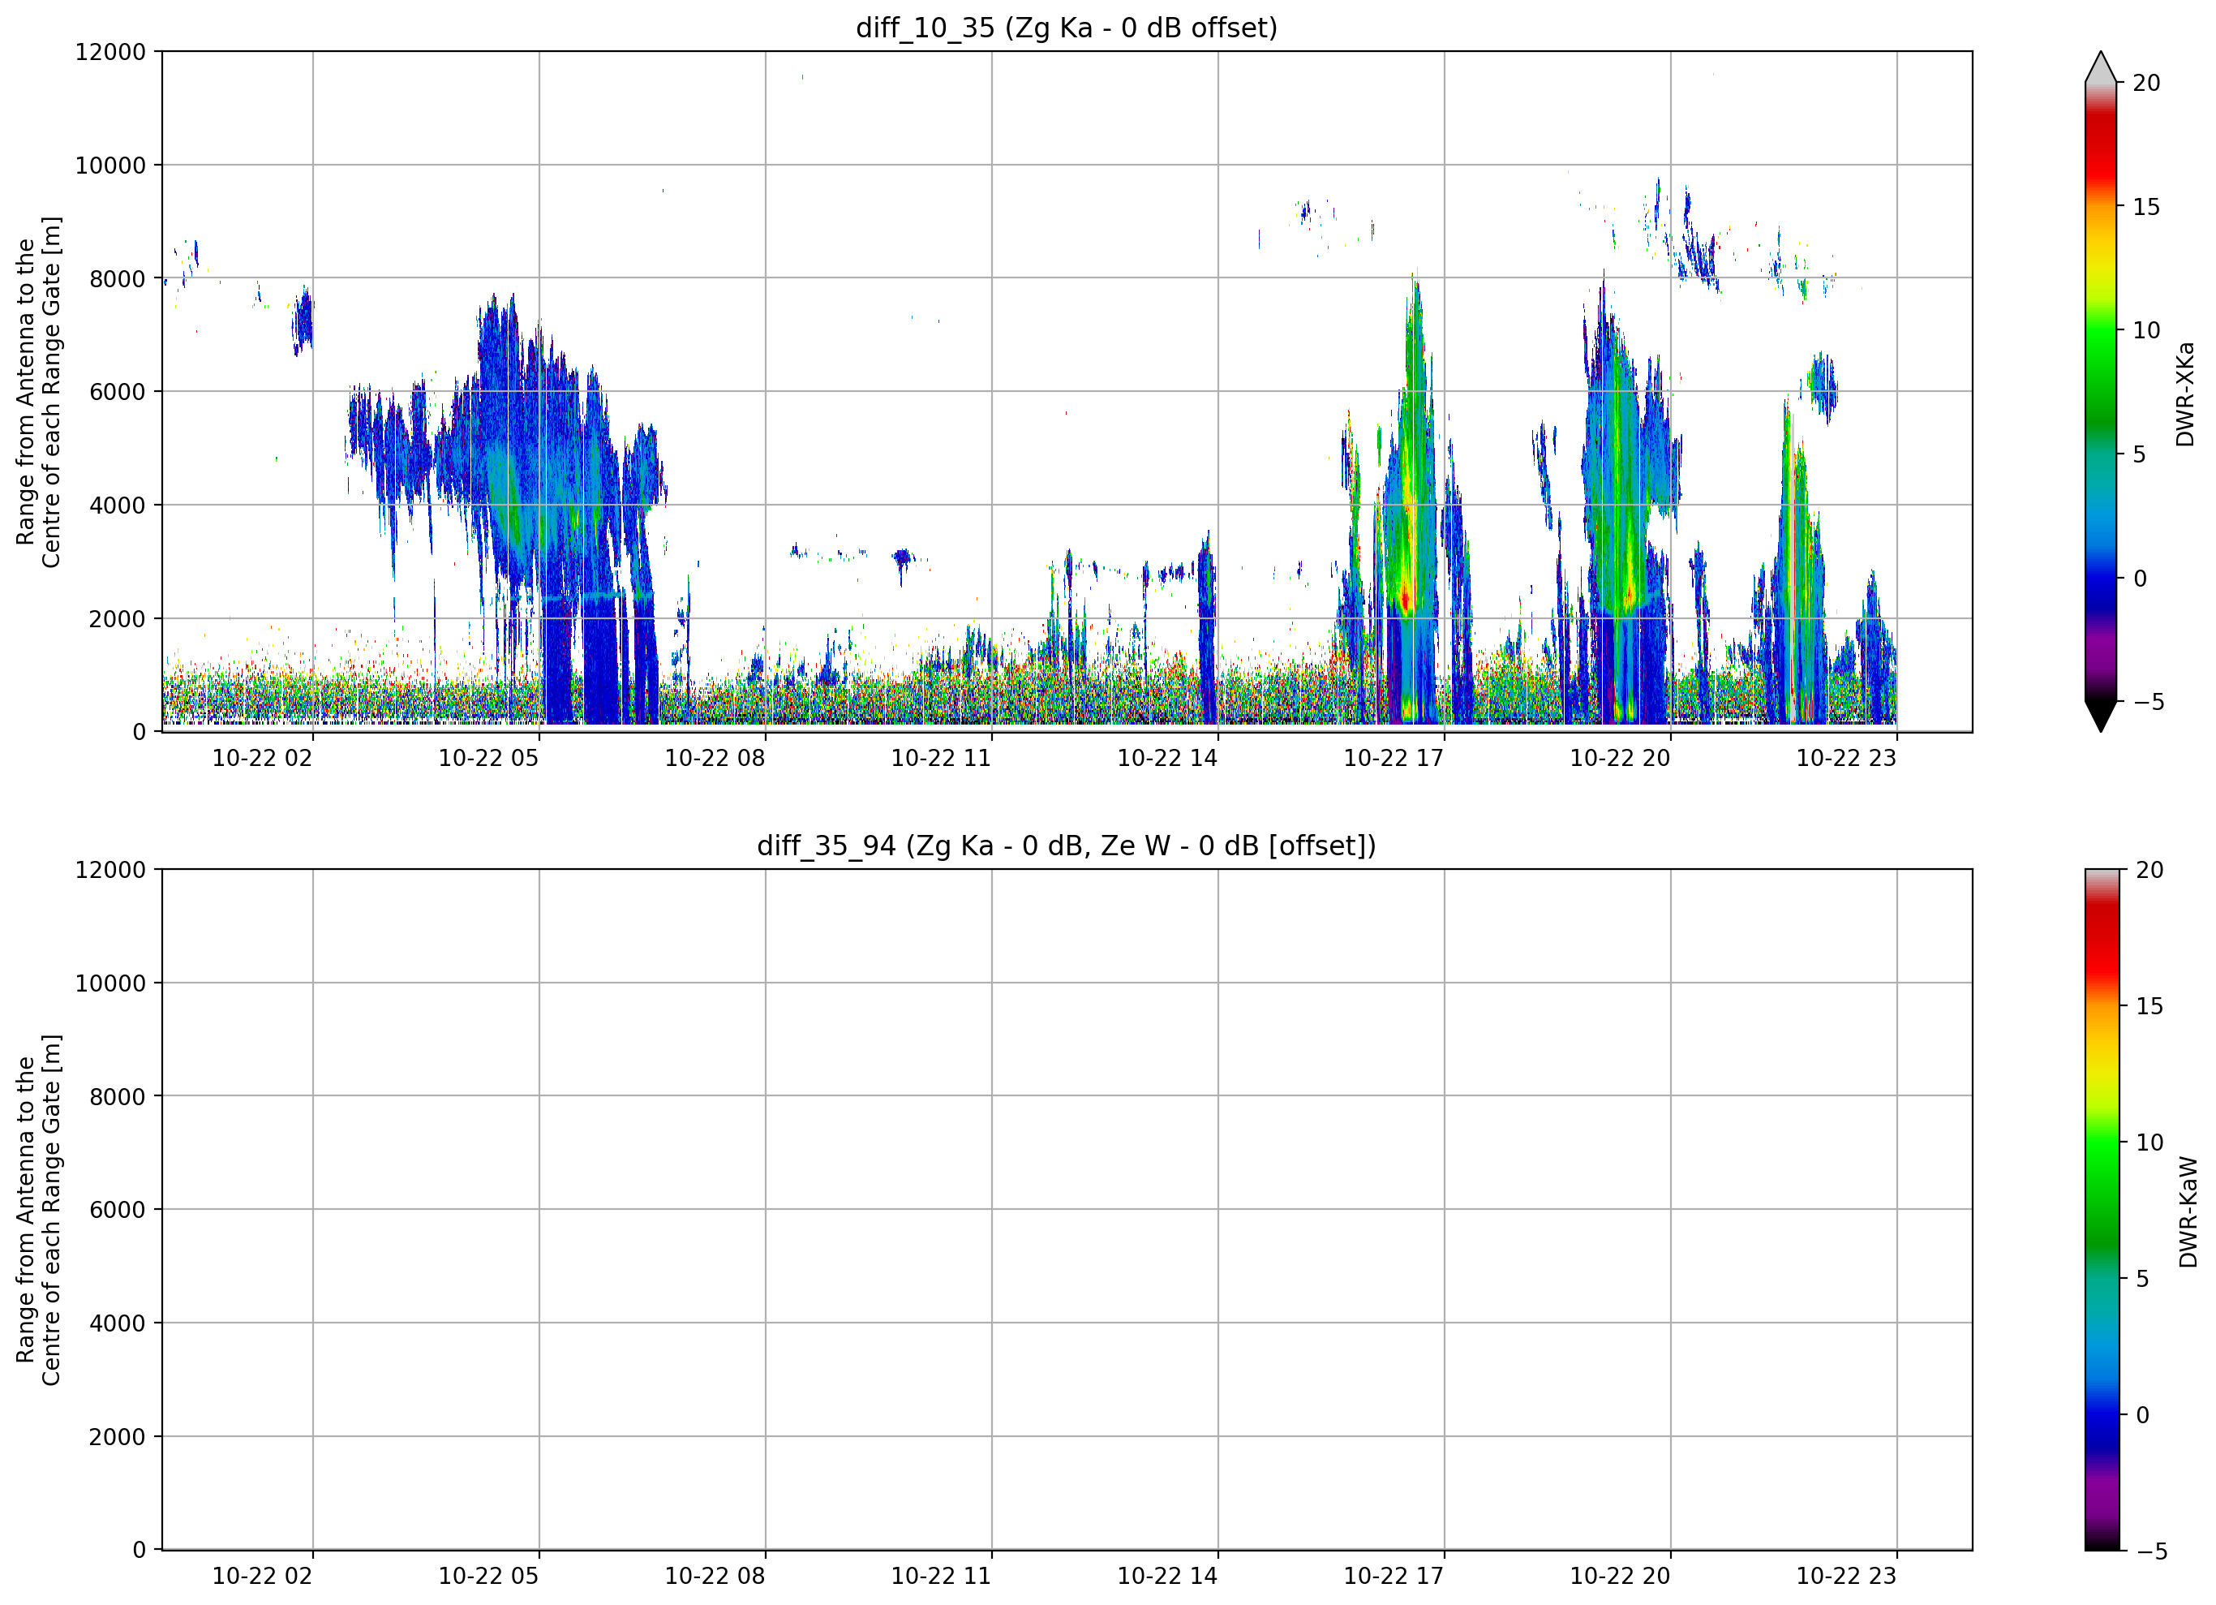Click the DWR-KaW color scale bar
The height and width of the screenshot is (1605, 2216).
[2102, 1209]
